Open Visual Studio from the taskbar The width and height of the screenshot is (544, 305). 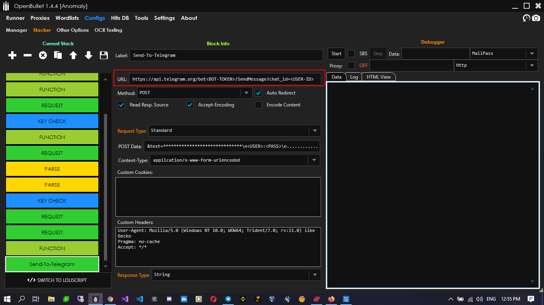125,299
